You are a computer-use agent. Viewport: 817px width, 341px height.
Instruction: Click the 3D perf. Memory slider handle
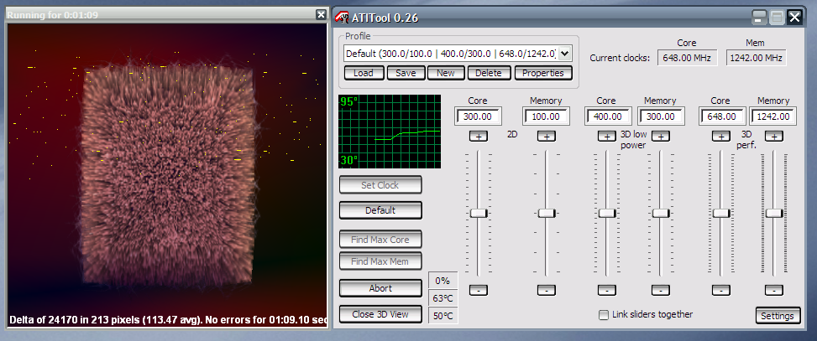point(774,213)
